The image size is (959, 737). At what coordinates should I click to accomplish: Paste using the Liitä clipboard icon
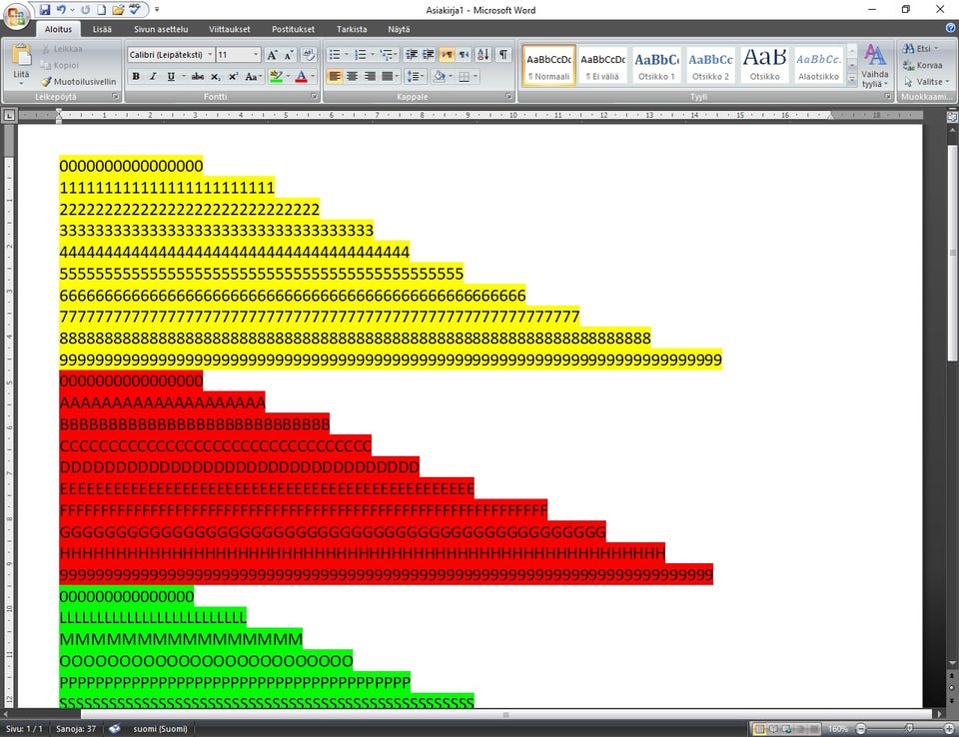click(x=21, y=55)
